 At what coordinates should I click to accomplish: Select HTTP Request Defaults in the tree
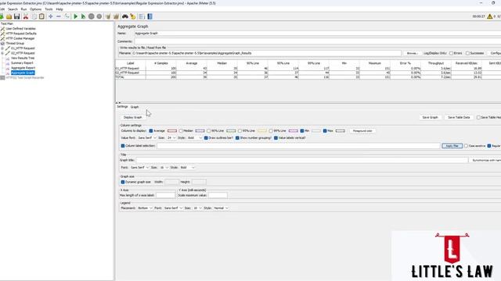(21, 34)
